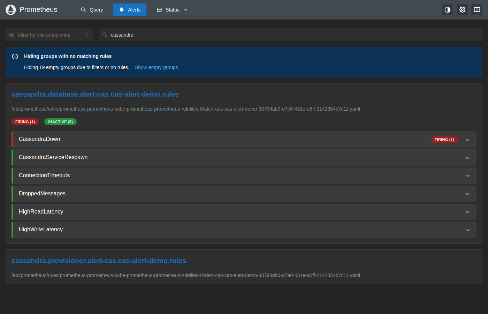Open the rule group state filter dropdown
Image resolution: width=488 pixels, height=314 pixels.
tap(49, 35)
